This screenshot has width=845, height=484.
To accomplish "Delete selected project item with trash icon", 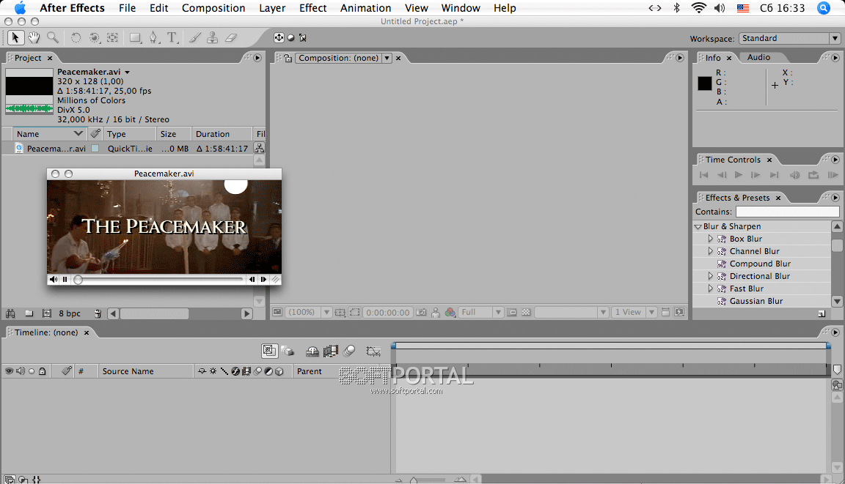I will (x=98, y=313).
